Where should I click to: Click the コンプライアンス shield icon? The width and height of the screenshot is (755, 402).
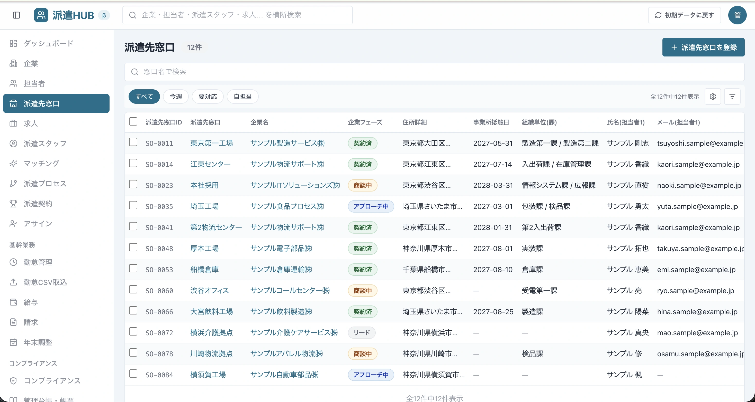click(x=13, y=381)
